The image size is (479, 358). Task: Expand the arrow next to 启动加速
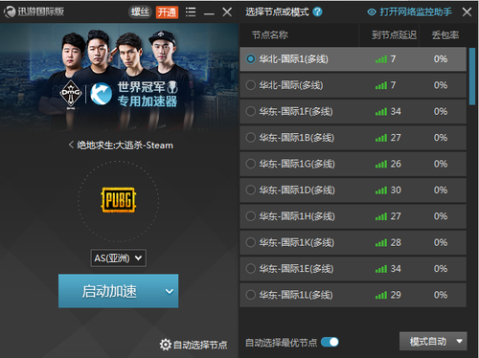point(170,291)
